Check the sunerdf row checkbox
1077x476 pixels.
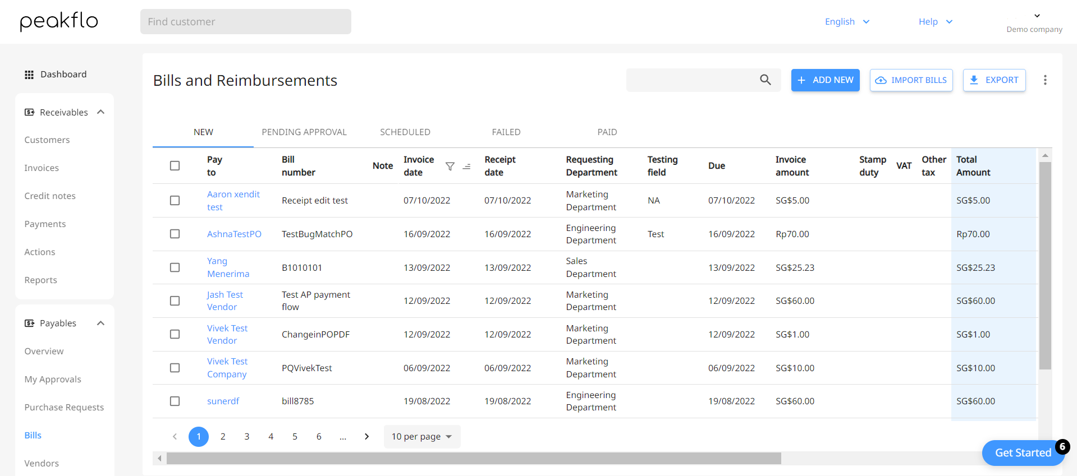tap(175, 401)
